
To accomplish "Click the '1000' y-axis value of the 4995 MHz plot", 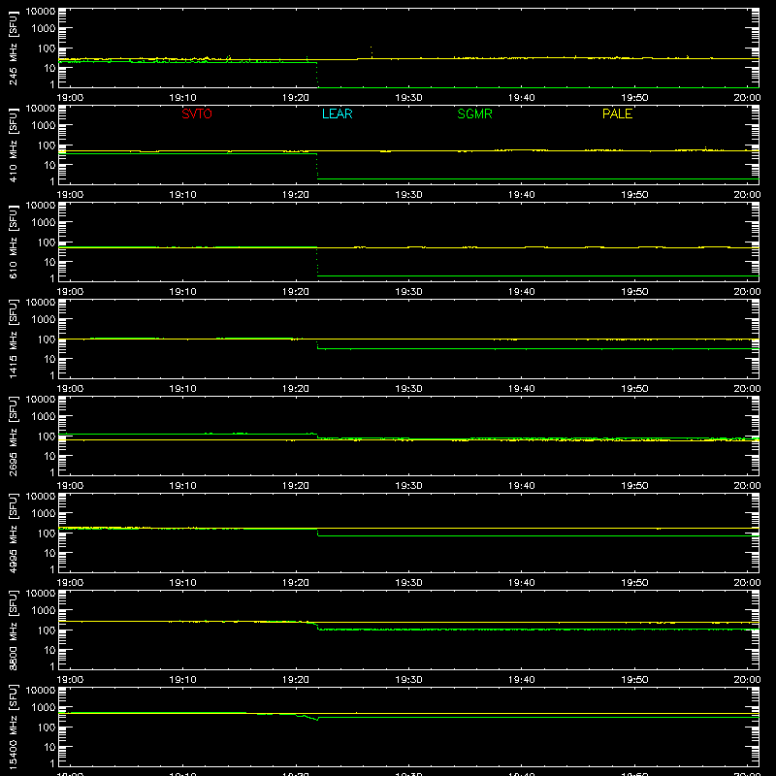I will (x=44, y=513).
